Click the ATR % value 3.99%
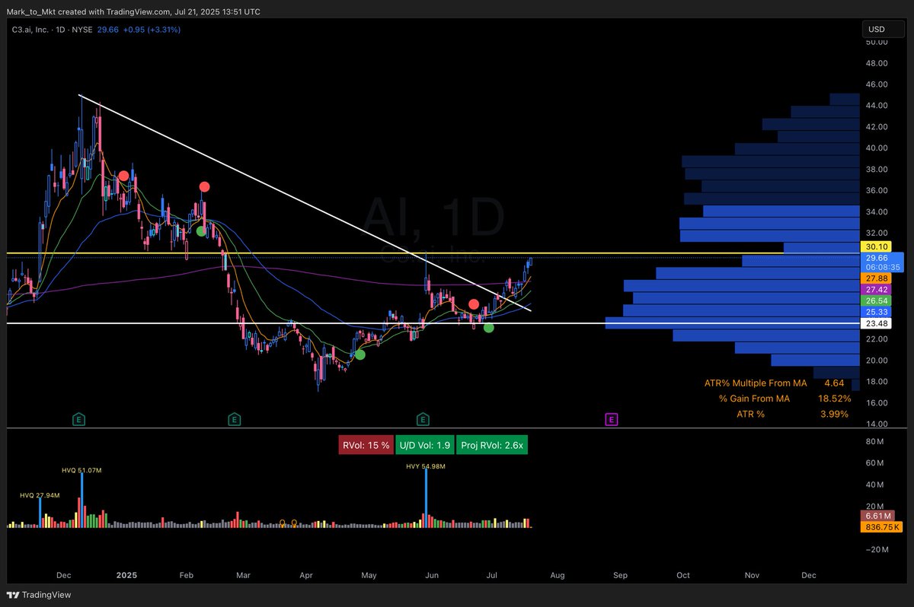The image size is (914, 607). tap(836, 414)
